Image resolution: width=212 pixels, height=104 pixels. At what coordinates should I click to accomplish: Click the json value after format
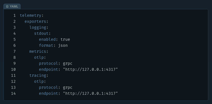coord(63,45)
